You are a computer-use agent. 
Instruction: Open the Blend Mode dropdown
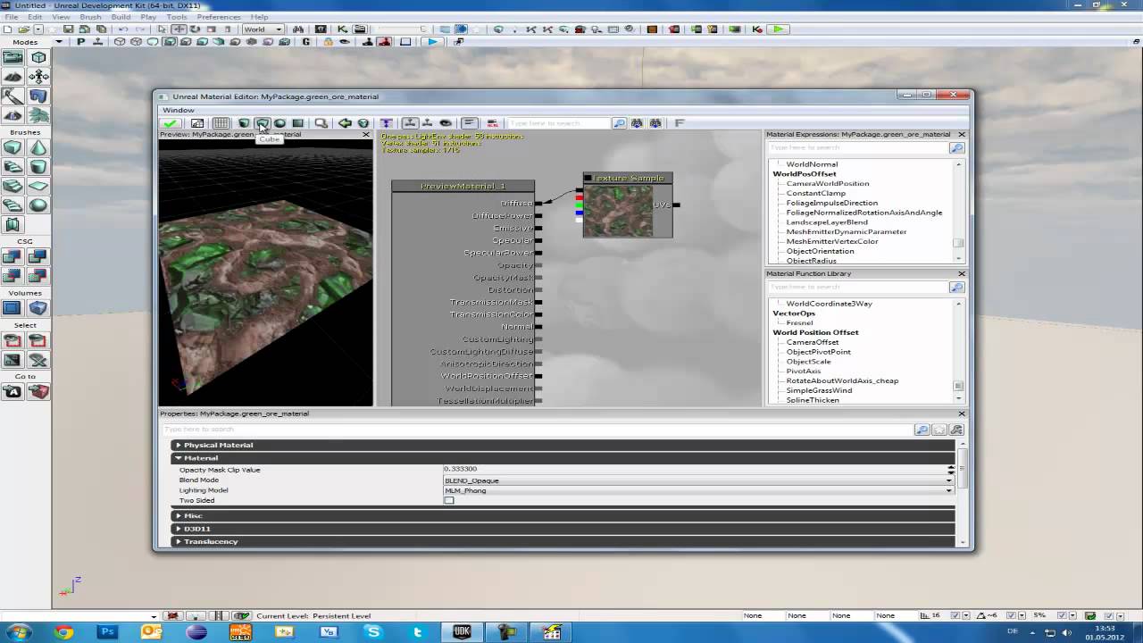click(x=948, y=480)
